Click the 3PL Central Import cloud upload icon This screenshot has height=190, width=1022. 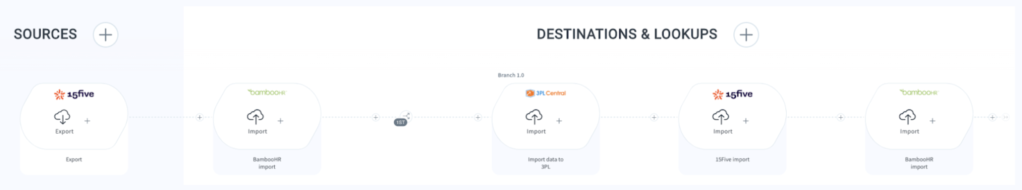tap(534, 117)
